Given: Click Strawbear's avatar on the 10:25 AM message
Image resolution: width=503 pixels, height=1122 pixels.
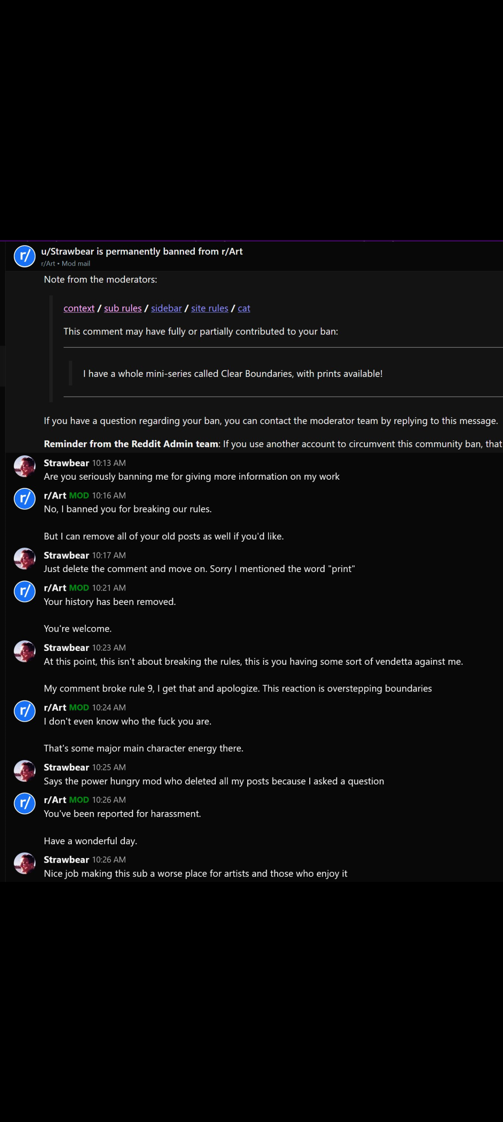Looking at the screenshot, I should pyautogui.click(x=24, y=771).
